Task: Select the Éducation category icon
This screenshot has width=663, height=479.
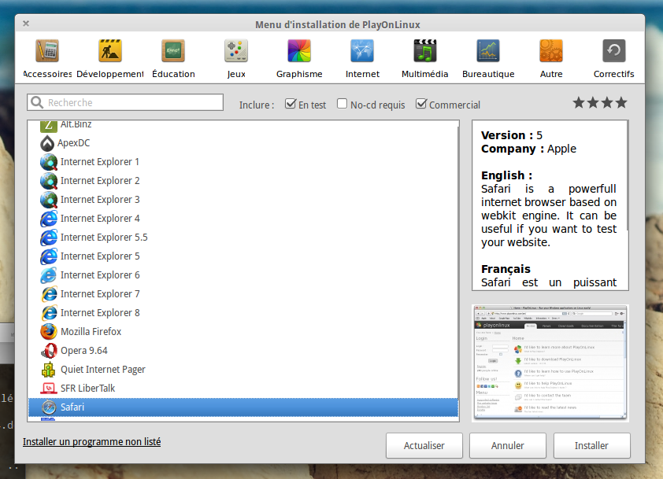Action: click(x=173, y=50)
